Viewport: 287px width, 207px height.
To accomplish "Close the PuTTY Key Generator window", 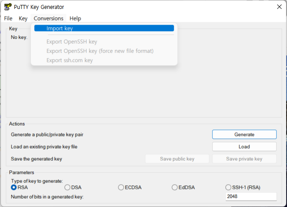I will tap(279, 7).
